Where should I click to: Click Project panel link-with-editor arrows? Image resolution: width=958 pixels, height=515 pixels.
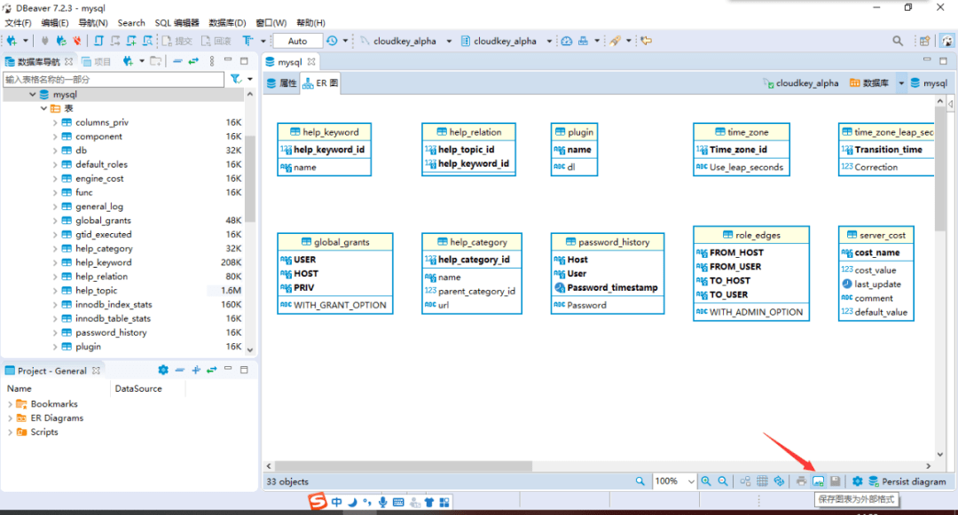coord(211,370)
